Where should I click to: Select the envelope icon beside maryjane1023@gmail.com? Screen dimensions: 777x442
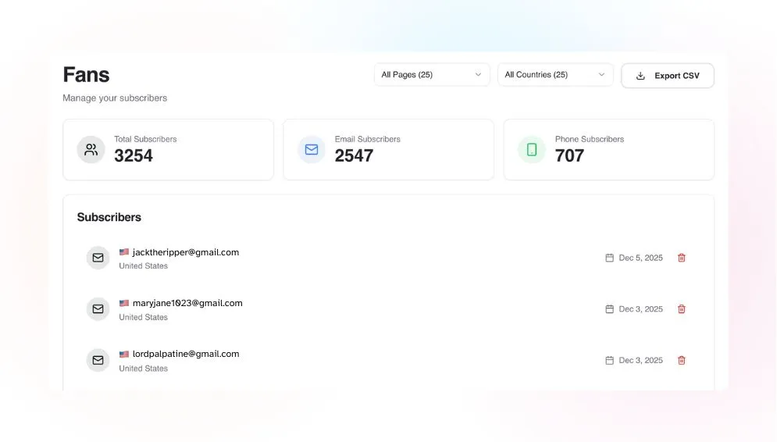tap(98, 309)
